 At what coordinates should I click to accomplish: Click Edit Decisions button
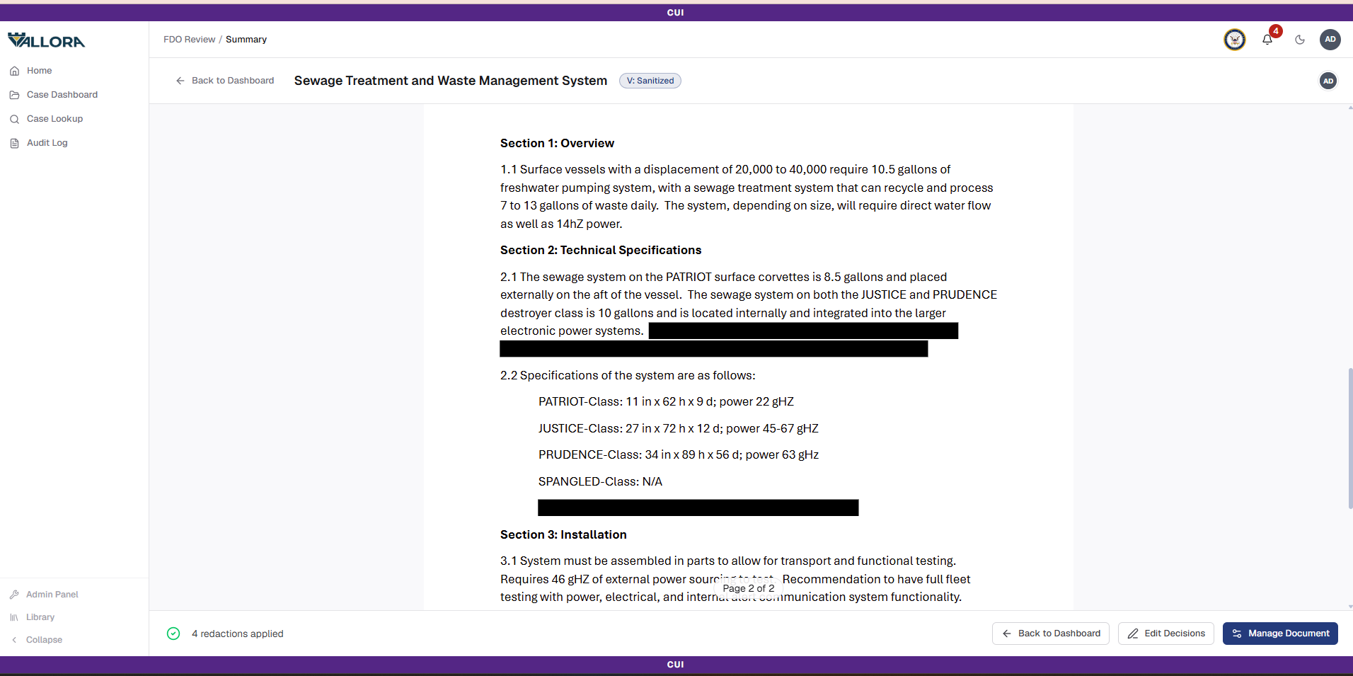coord(1166,634)
